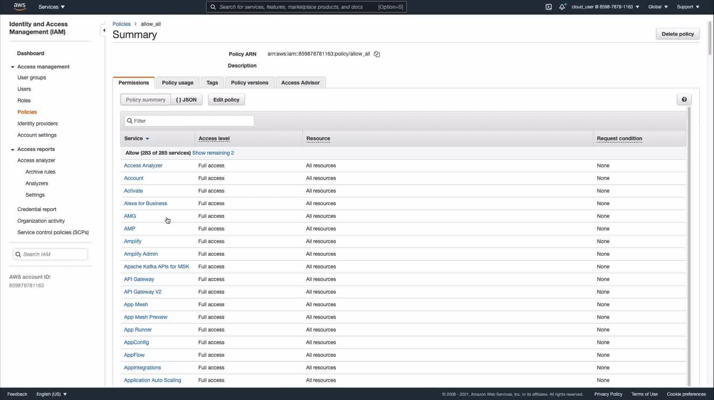This screenshot has width=714, height=400.
Task: Open the Global region dropdown
Action: point(658,7)
